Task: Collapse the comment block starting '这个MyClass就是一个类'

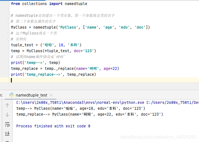Action: tap(9, 33)
